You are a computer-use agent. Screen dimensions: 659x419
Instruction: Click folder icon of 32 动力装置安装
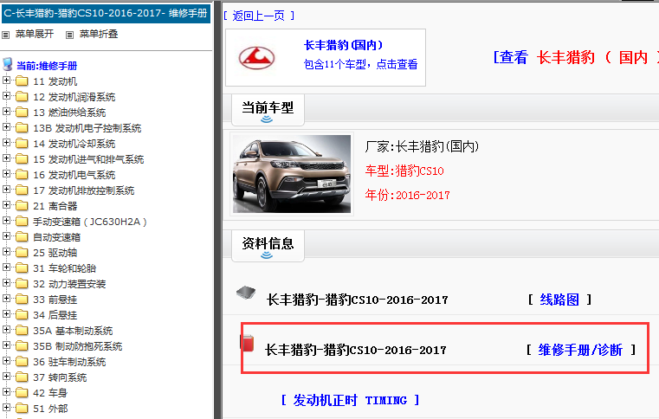coord(22,283)
